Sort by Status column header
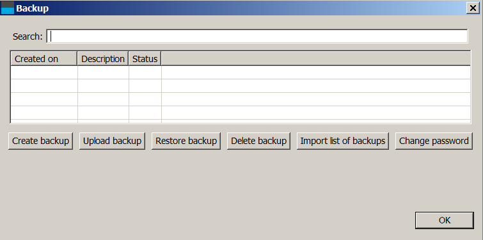 (145, 58)
